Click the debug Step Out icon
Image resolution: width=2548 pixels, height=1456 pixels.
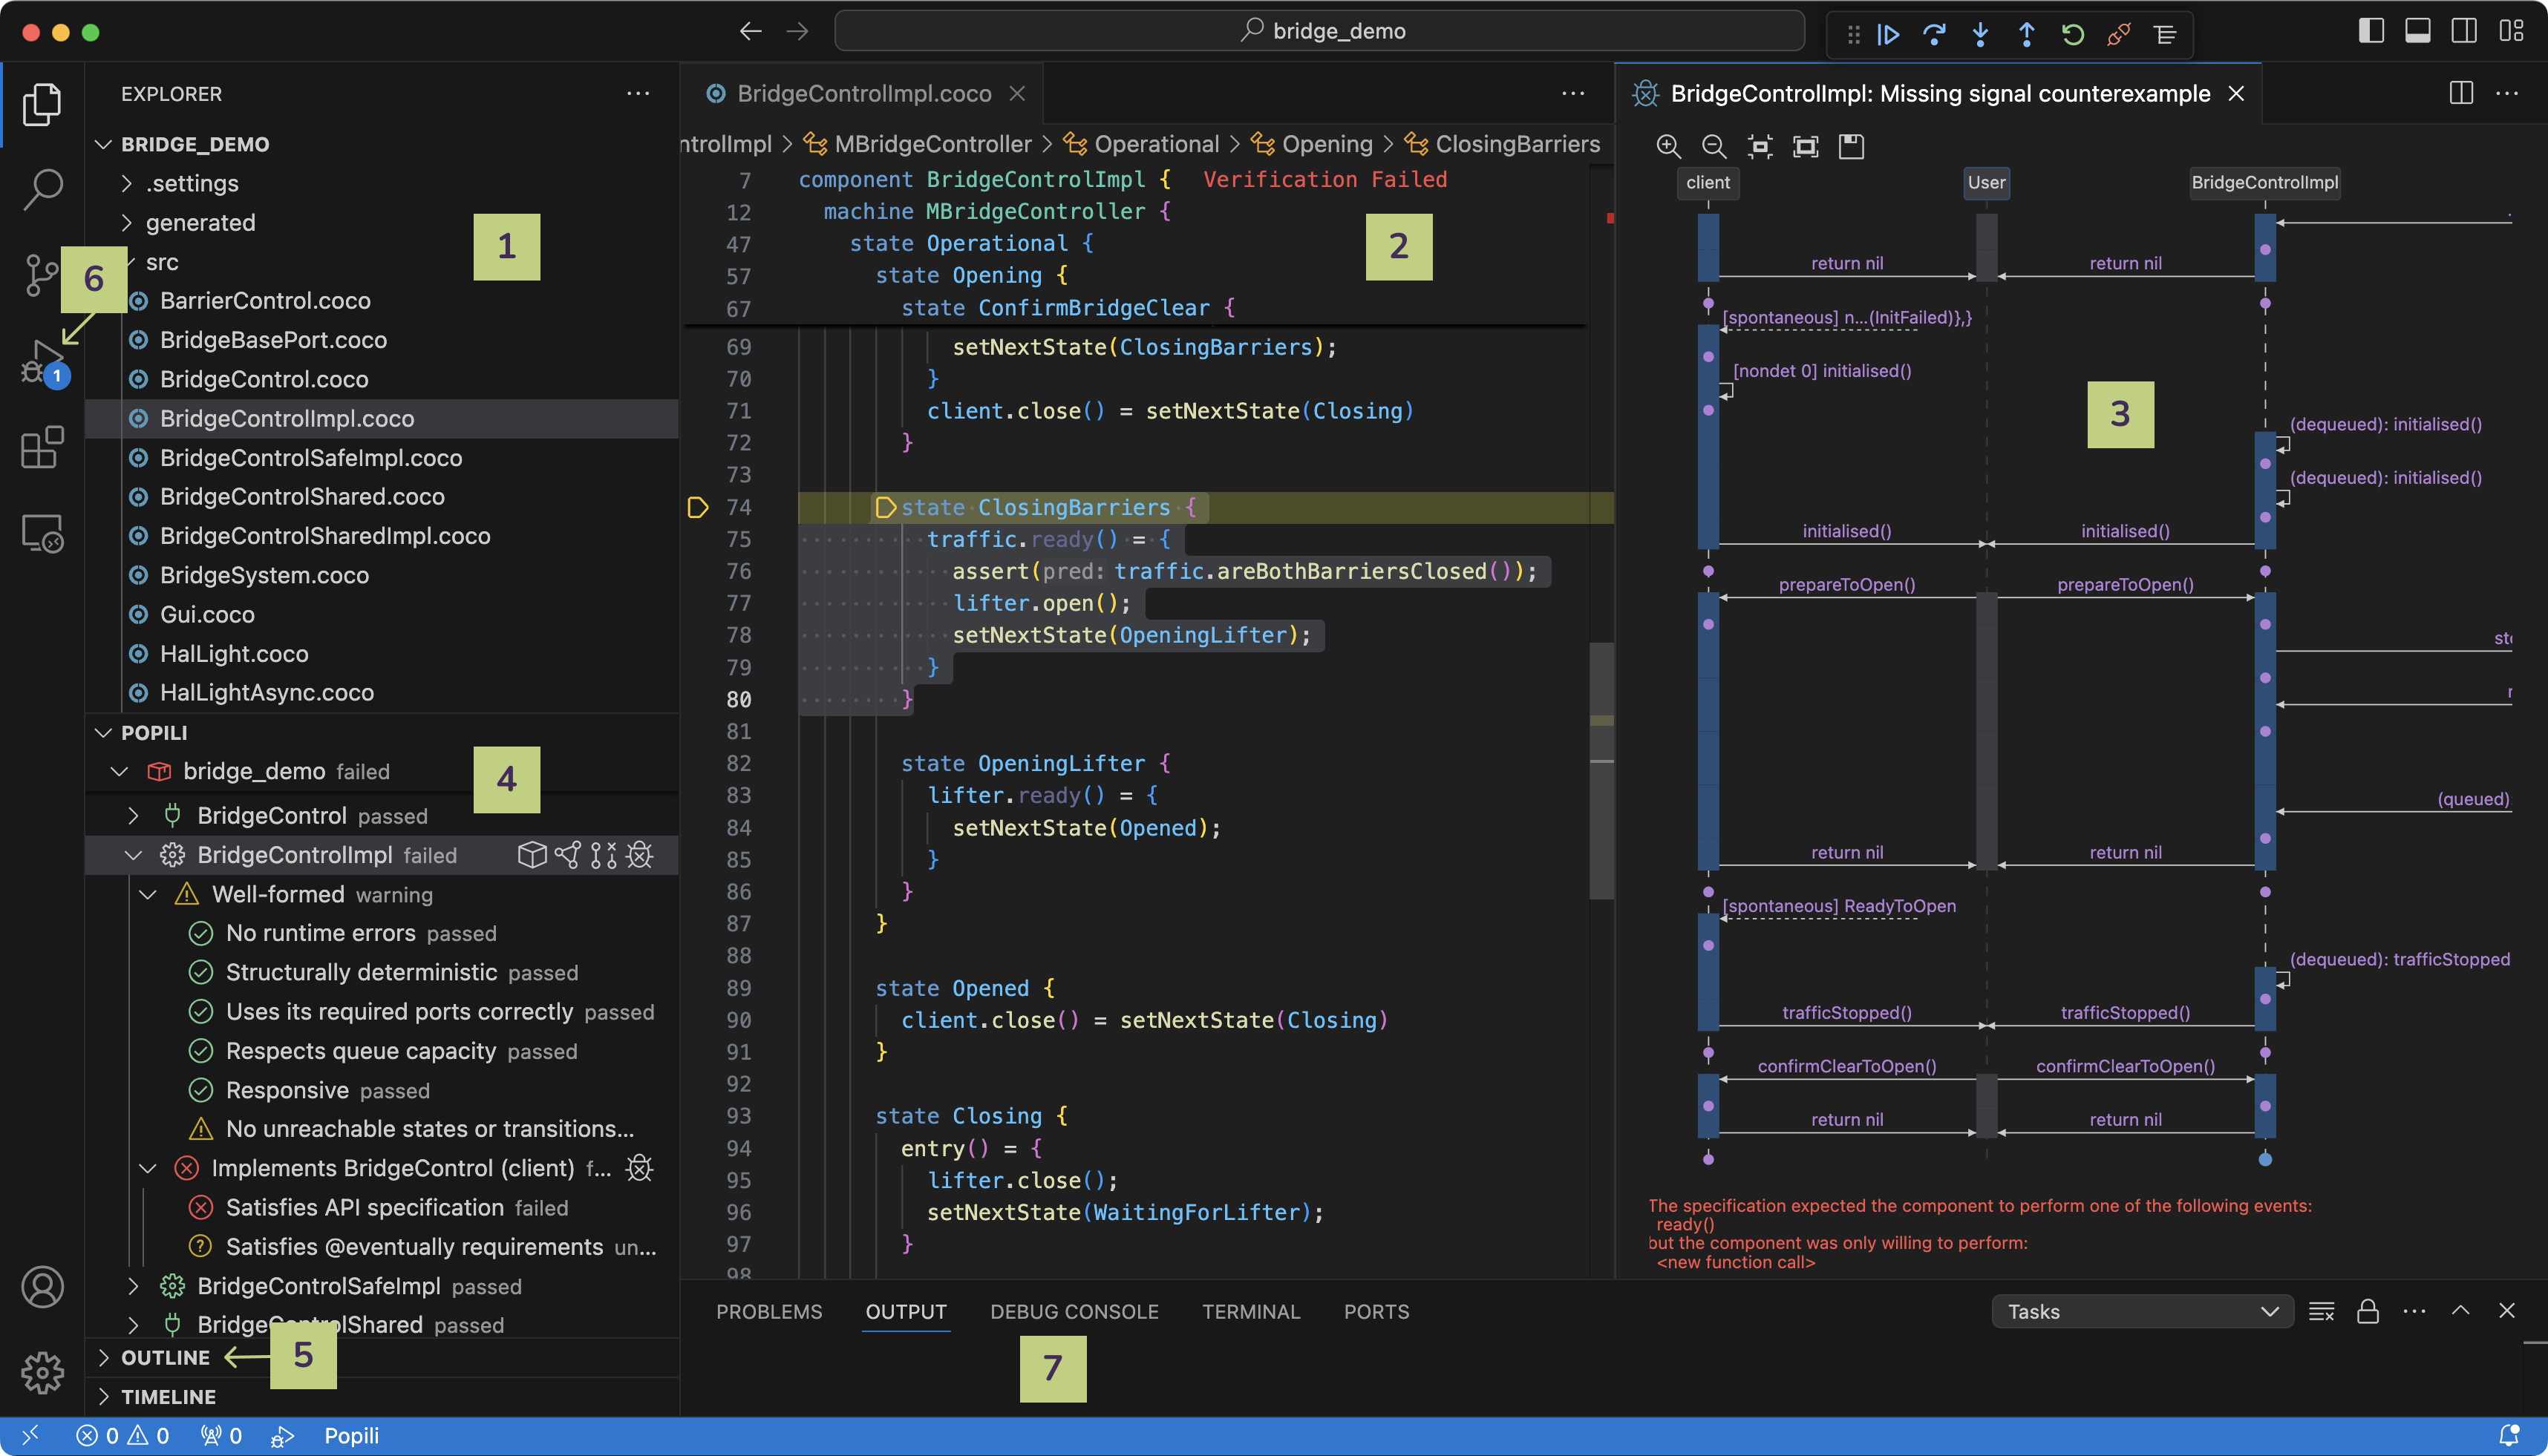[x=2026, y=34]
